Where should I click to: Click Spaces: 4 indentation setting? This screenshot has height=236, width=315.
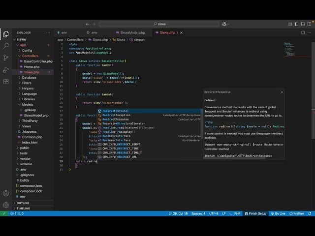click(198, 213)
